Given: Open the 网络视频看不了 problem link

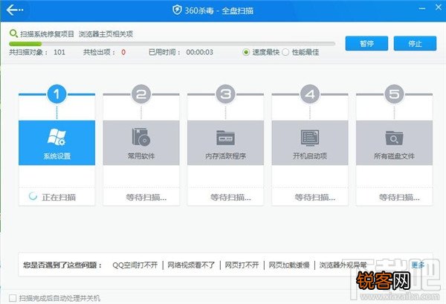Looking at the screenshot, I should pos(191,265).
